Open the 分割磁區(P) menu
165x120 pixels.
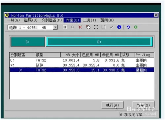tap(52, 20)
